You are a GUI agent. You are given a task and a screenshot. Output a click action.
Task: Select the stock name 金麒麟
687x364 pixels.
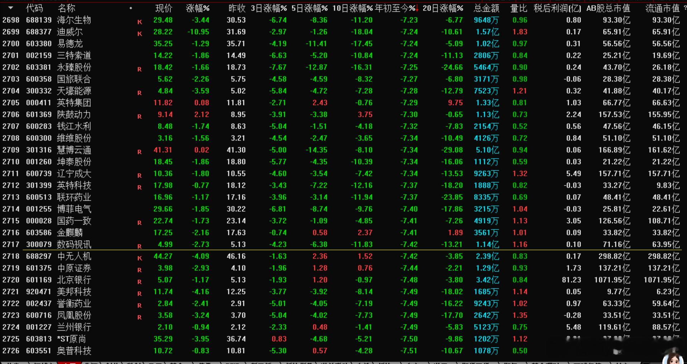(70, 233)
